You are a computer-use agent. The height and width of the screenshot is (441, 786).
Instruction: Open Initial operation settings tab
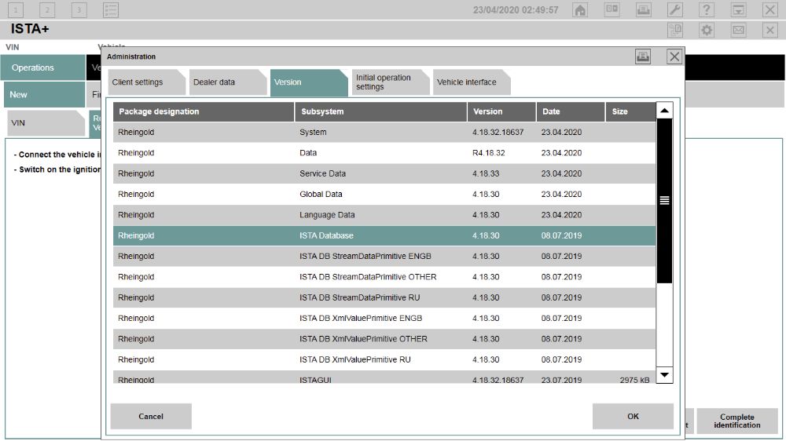point(391,82)
